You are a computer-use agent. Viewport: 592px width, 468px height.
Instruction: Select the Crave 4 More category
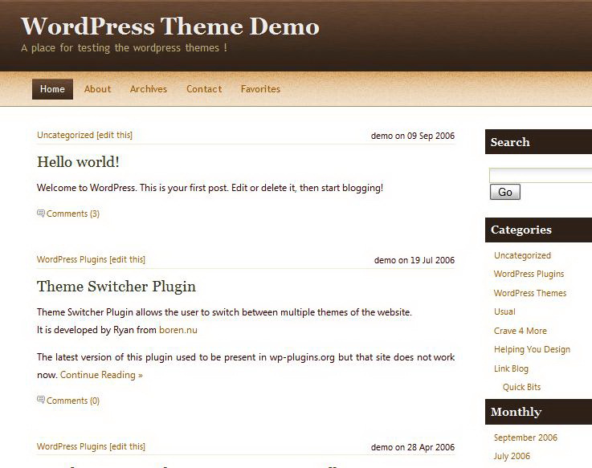[x=520, y=331]
